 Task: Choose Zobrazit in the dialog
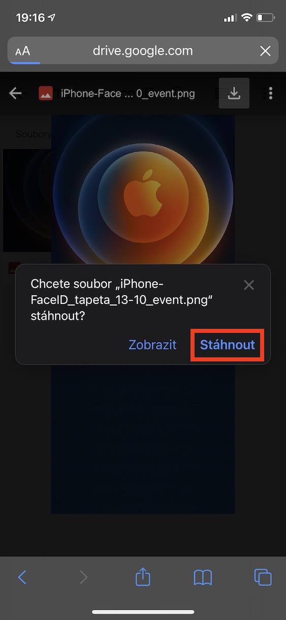[x=152, y=345]
